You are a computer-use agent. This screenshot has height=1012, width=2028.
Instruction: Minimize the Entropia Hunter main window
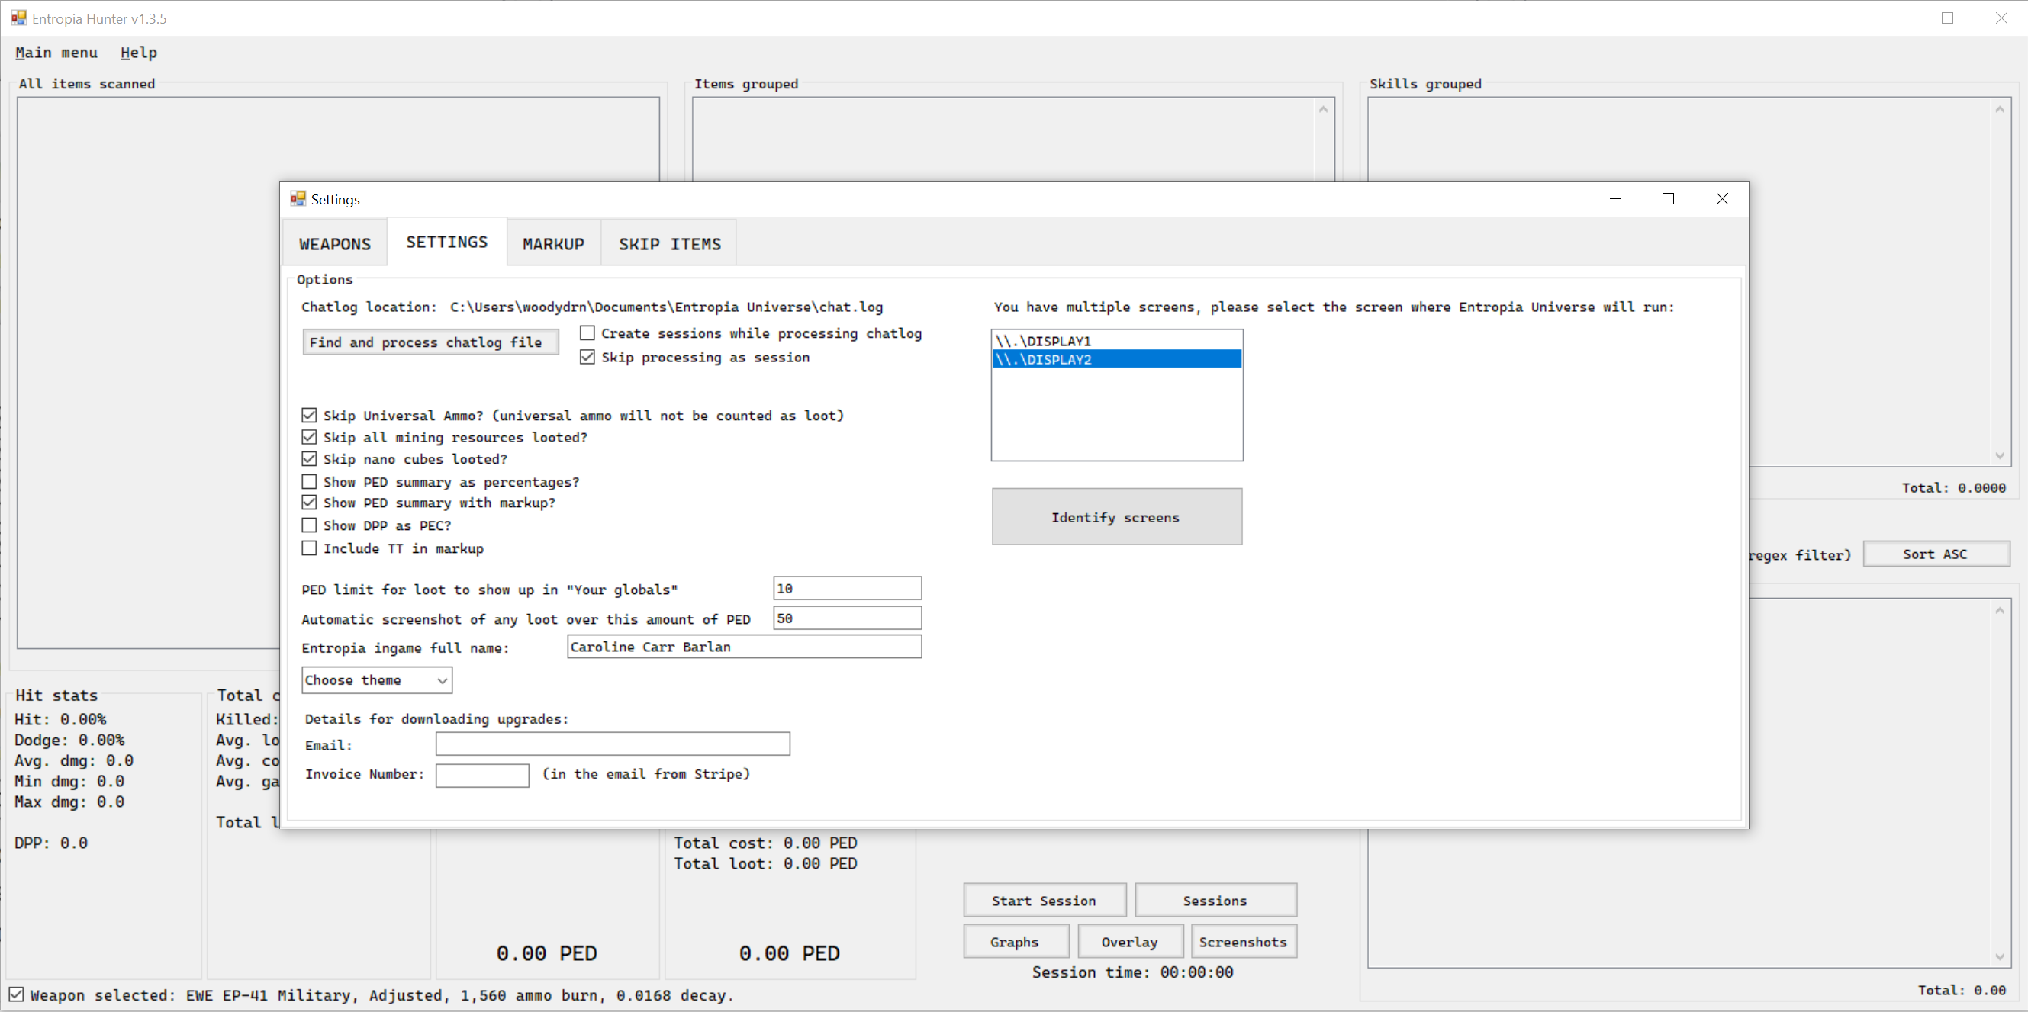pos(1895,18)
